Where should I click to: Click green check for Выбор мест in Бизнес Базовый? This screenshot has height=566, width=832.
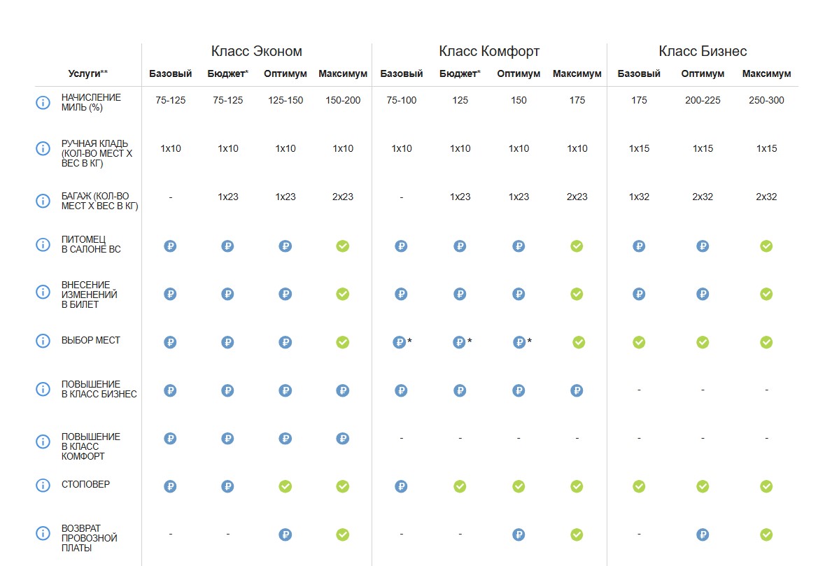tap(639, 342)
